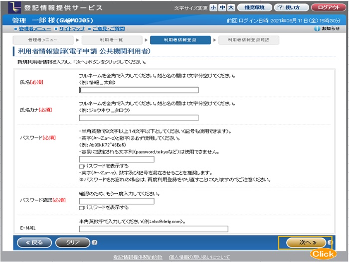This screenshot has height=262, width=349.
Task: Click the クリア button
Action: (73, 243)
